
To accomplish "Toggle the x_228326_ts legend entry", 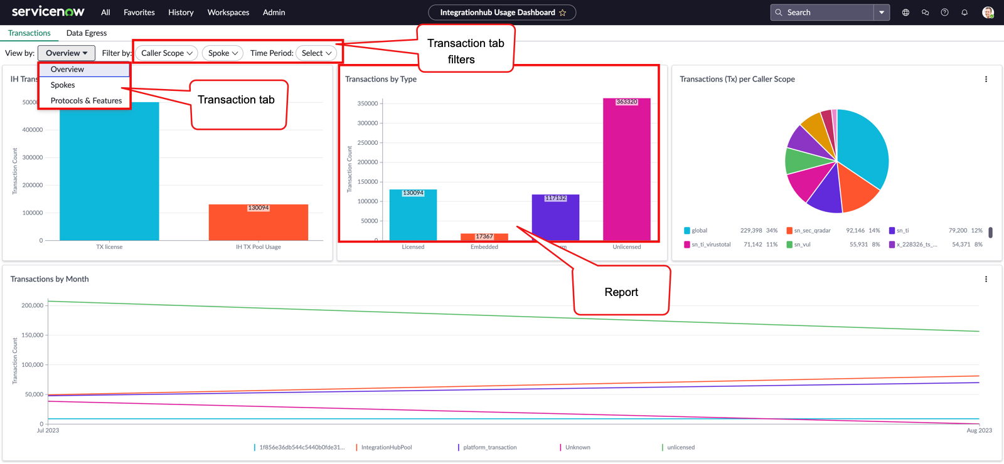I will [913, 245].
